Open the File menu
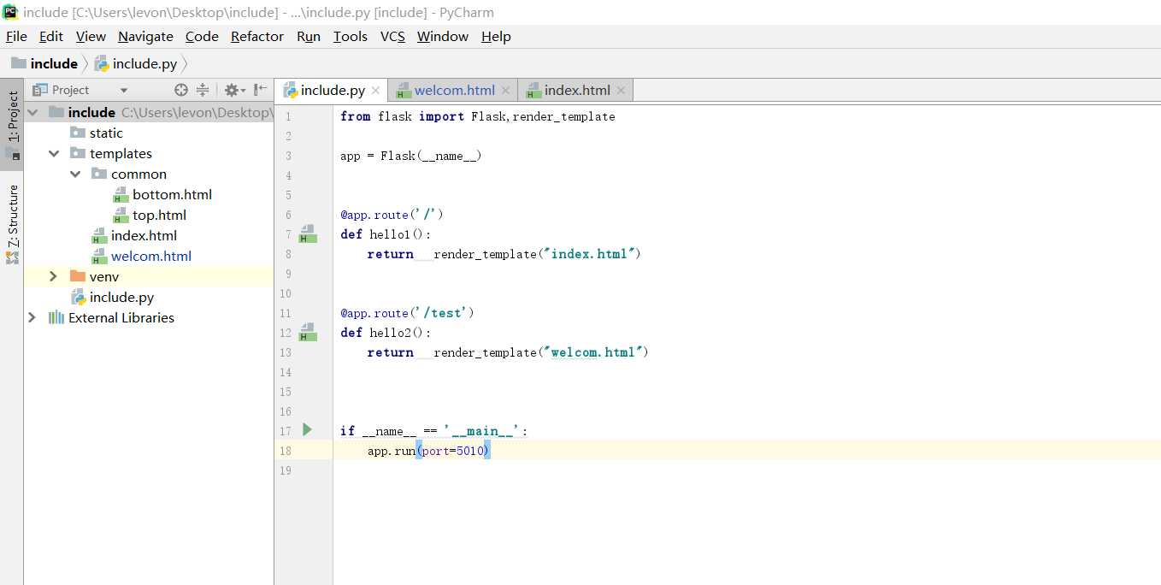 click(x=16, y=36)
